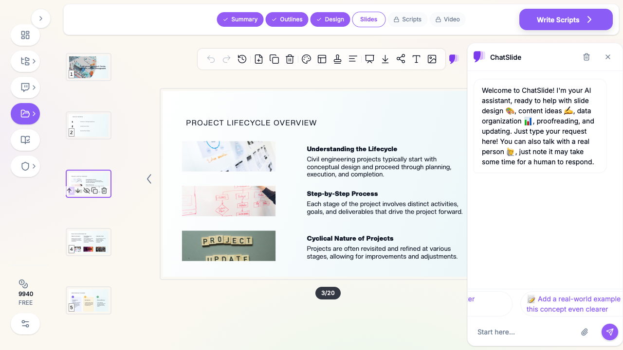Add a new slide page
Screen dimensions: 623x350
coord(258,59)
